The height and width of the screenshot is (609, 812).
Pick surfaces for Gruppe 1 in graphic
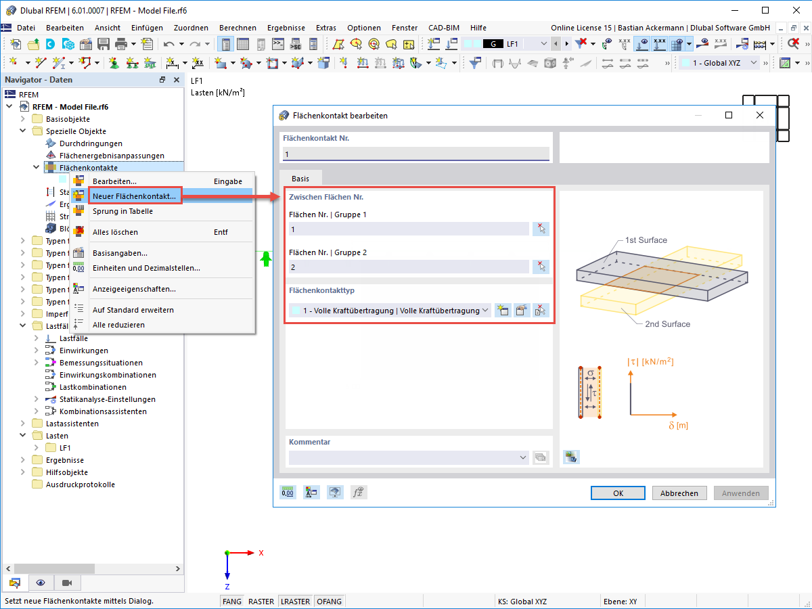click(x=541, y=229)
